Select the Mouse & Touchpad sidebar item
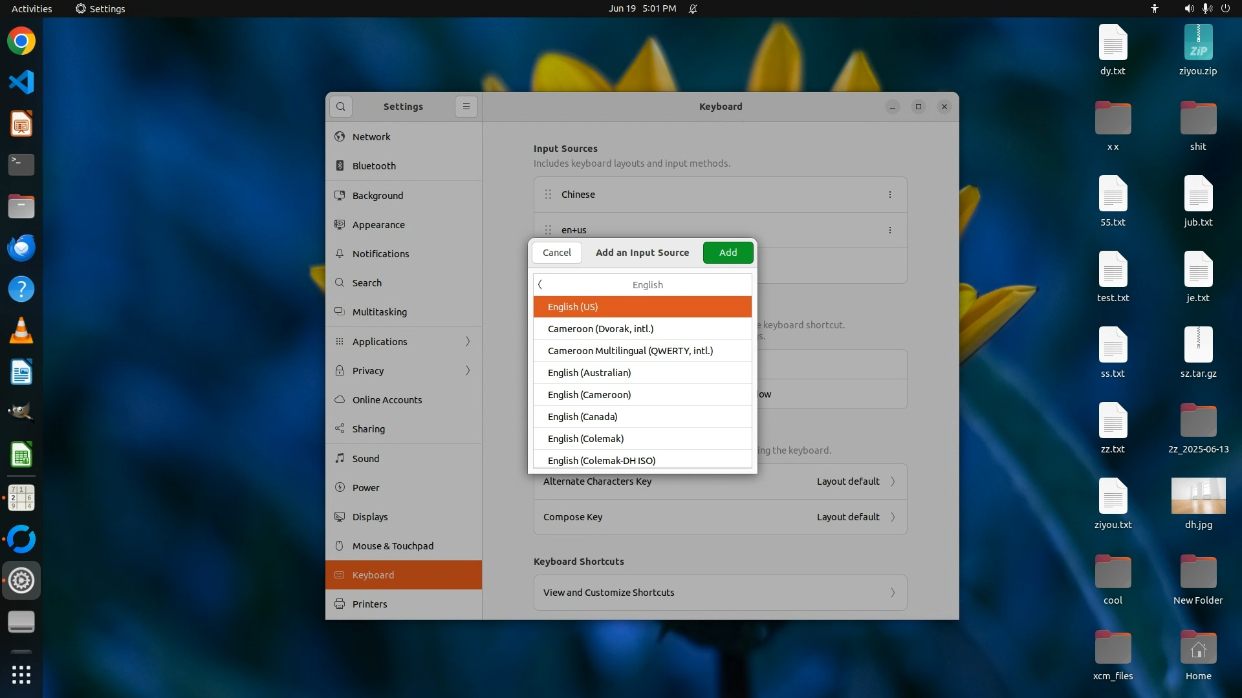Viewport: 1242px width, 698px height. (x=393, y=546)
